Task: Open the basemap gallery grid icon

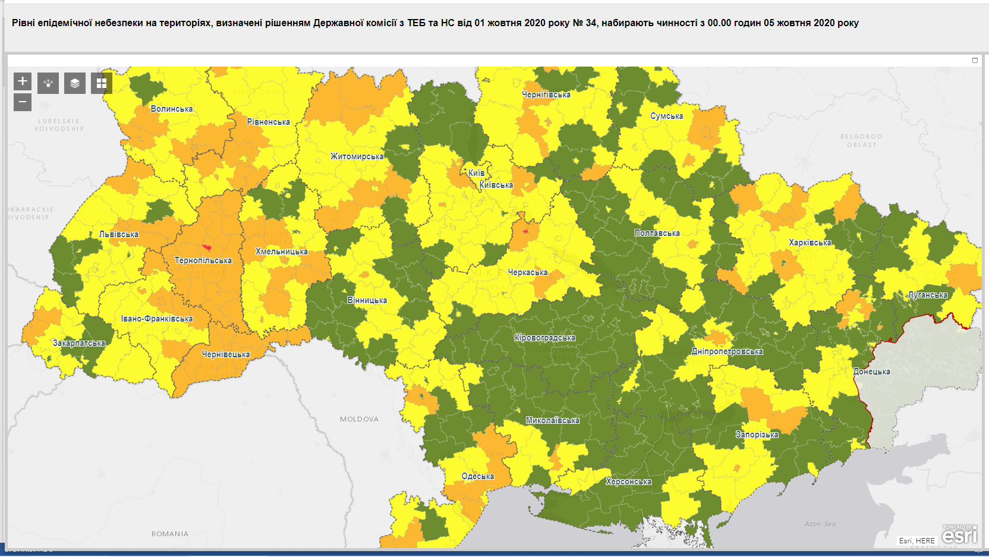Action: pyautogui.click(x=102, y=83)
